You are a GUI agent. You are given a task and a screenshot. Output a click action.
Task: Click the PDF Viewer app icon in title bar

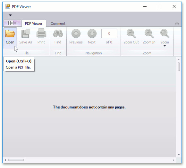[8, 6]
